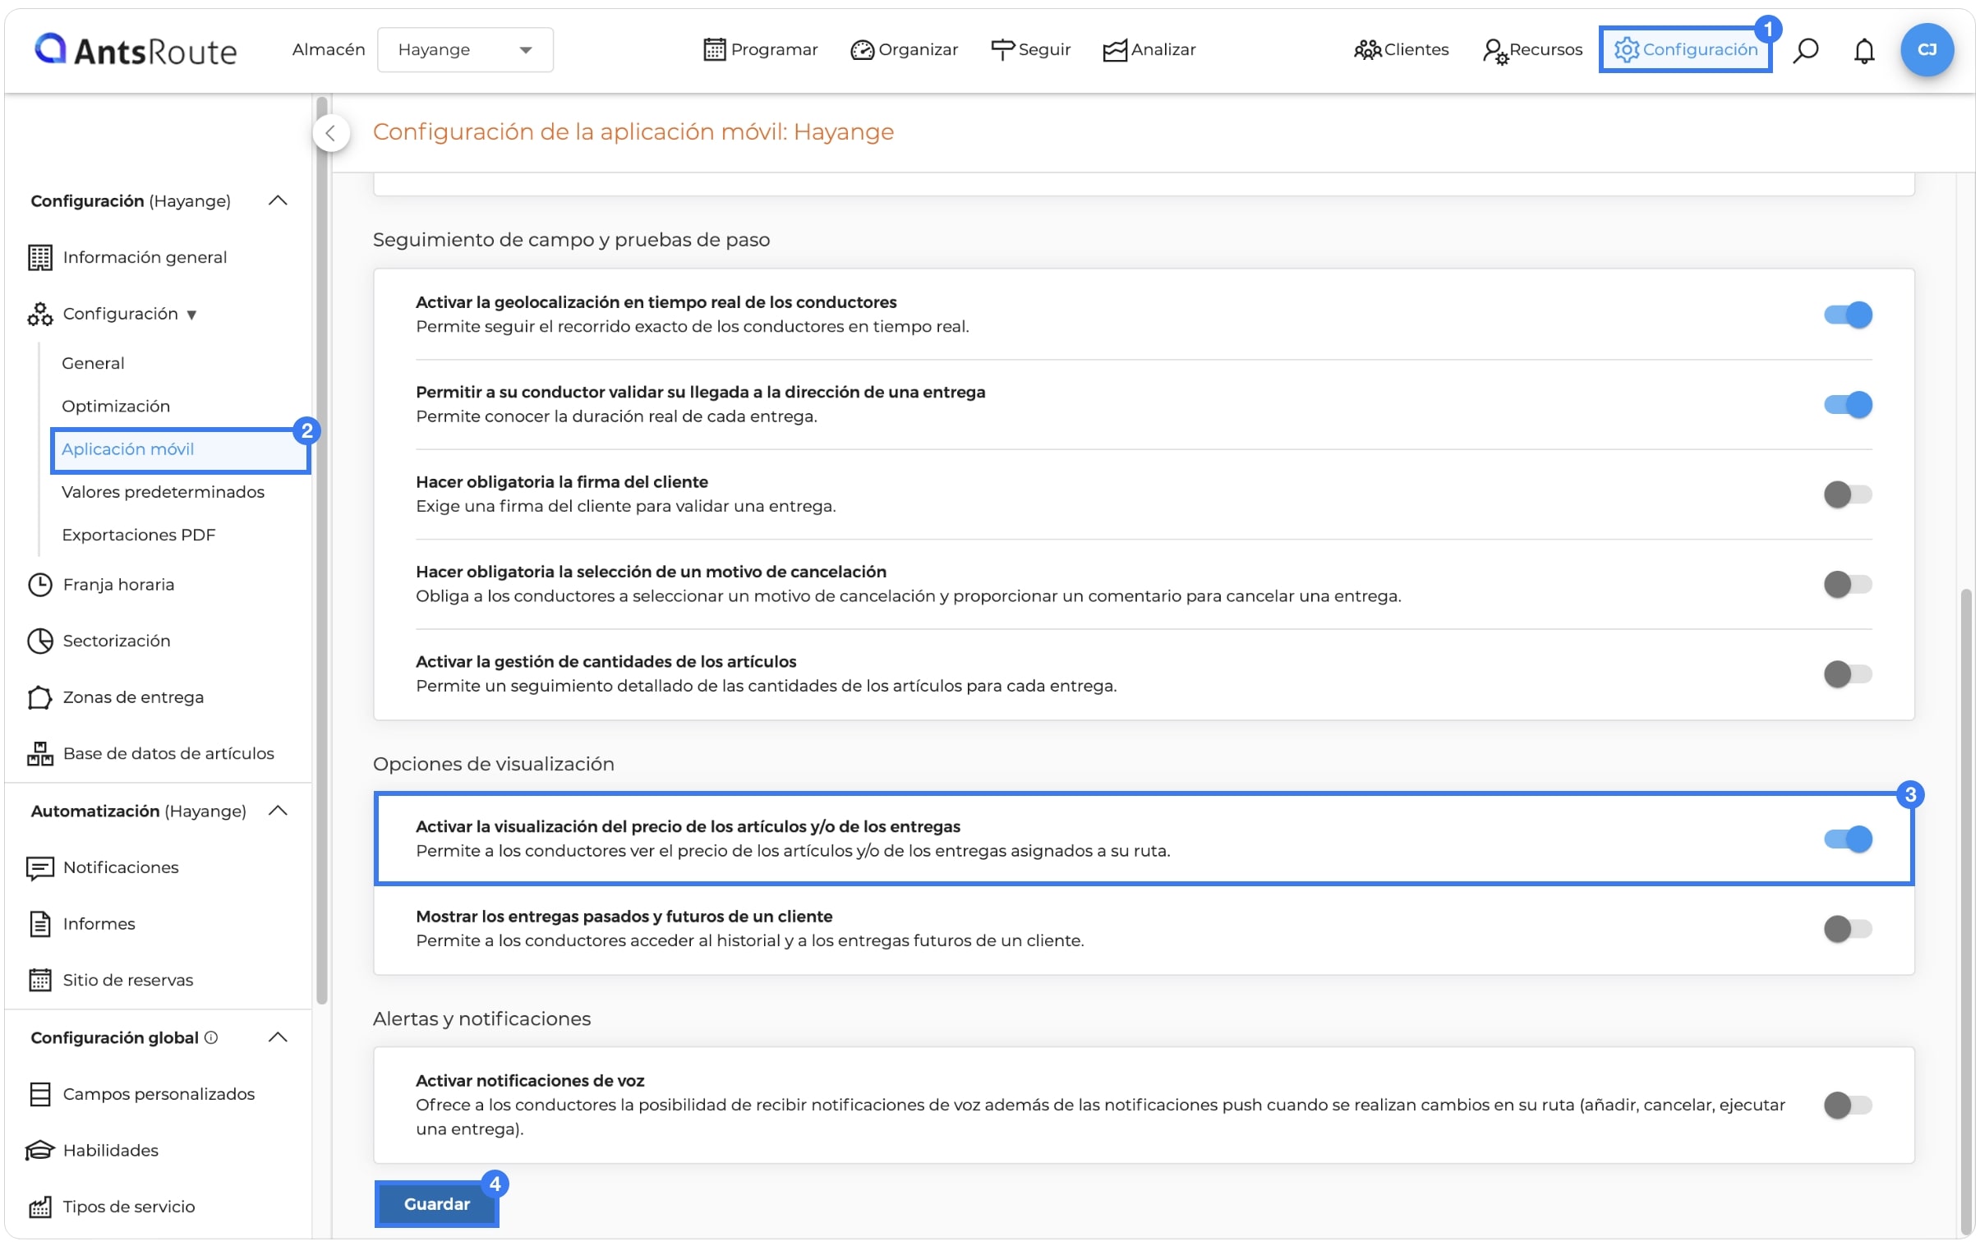The height and width of the screenshot is (1246, 1980).
Task: Click the sidebar Configuración cogs icon
Action: [40, 314]
